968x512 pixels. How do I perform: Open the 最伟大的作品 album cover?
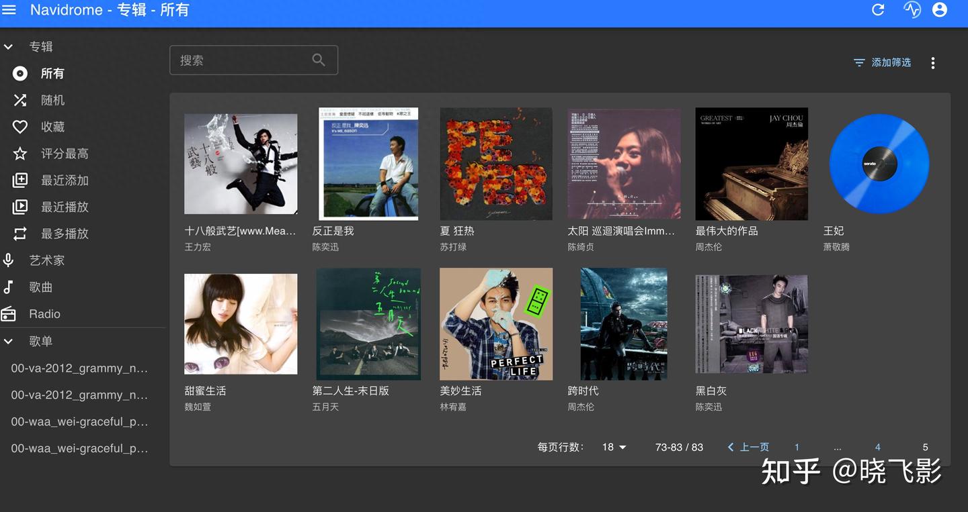751,163
